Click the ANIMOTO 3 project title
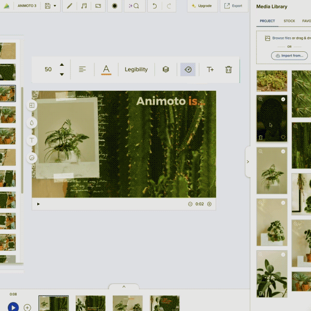 coord(27,6)
